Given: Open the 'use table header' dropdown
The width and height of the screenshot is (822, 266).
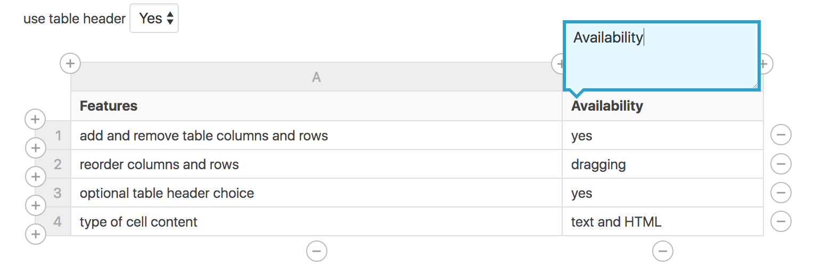Looking at the screenshot, I should click(x=154, y=19).
